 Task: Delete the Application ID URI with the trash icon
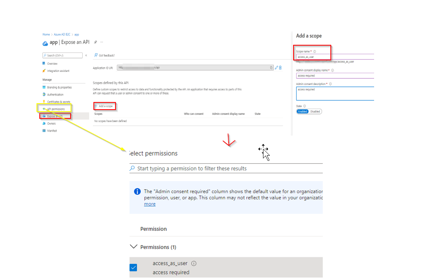tap(280, 68)
